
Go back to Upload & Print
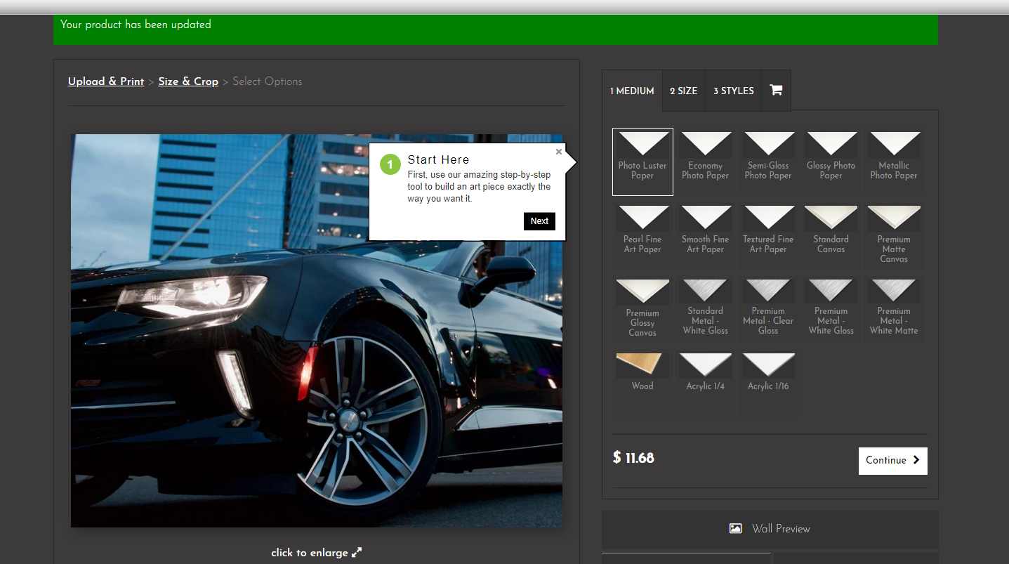[x=106, y=81]
